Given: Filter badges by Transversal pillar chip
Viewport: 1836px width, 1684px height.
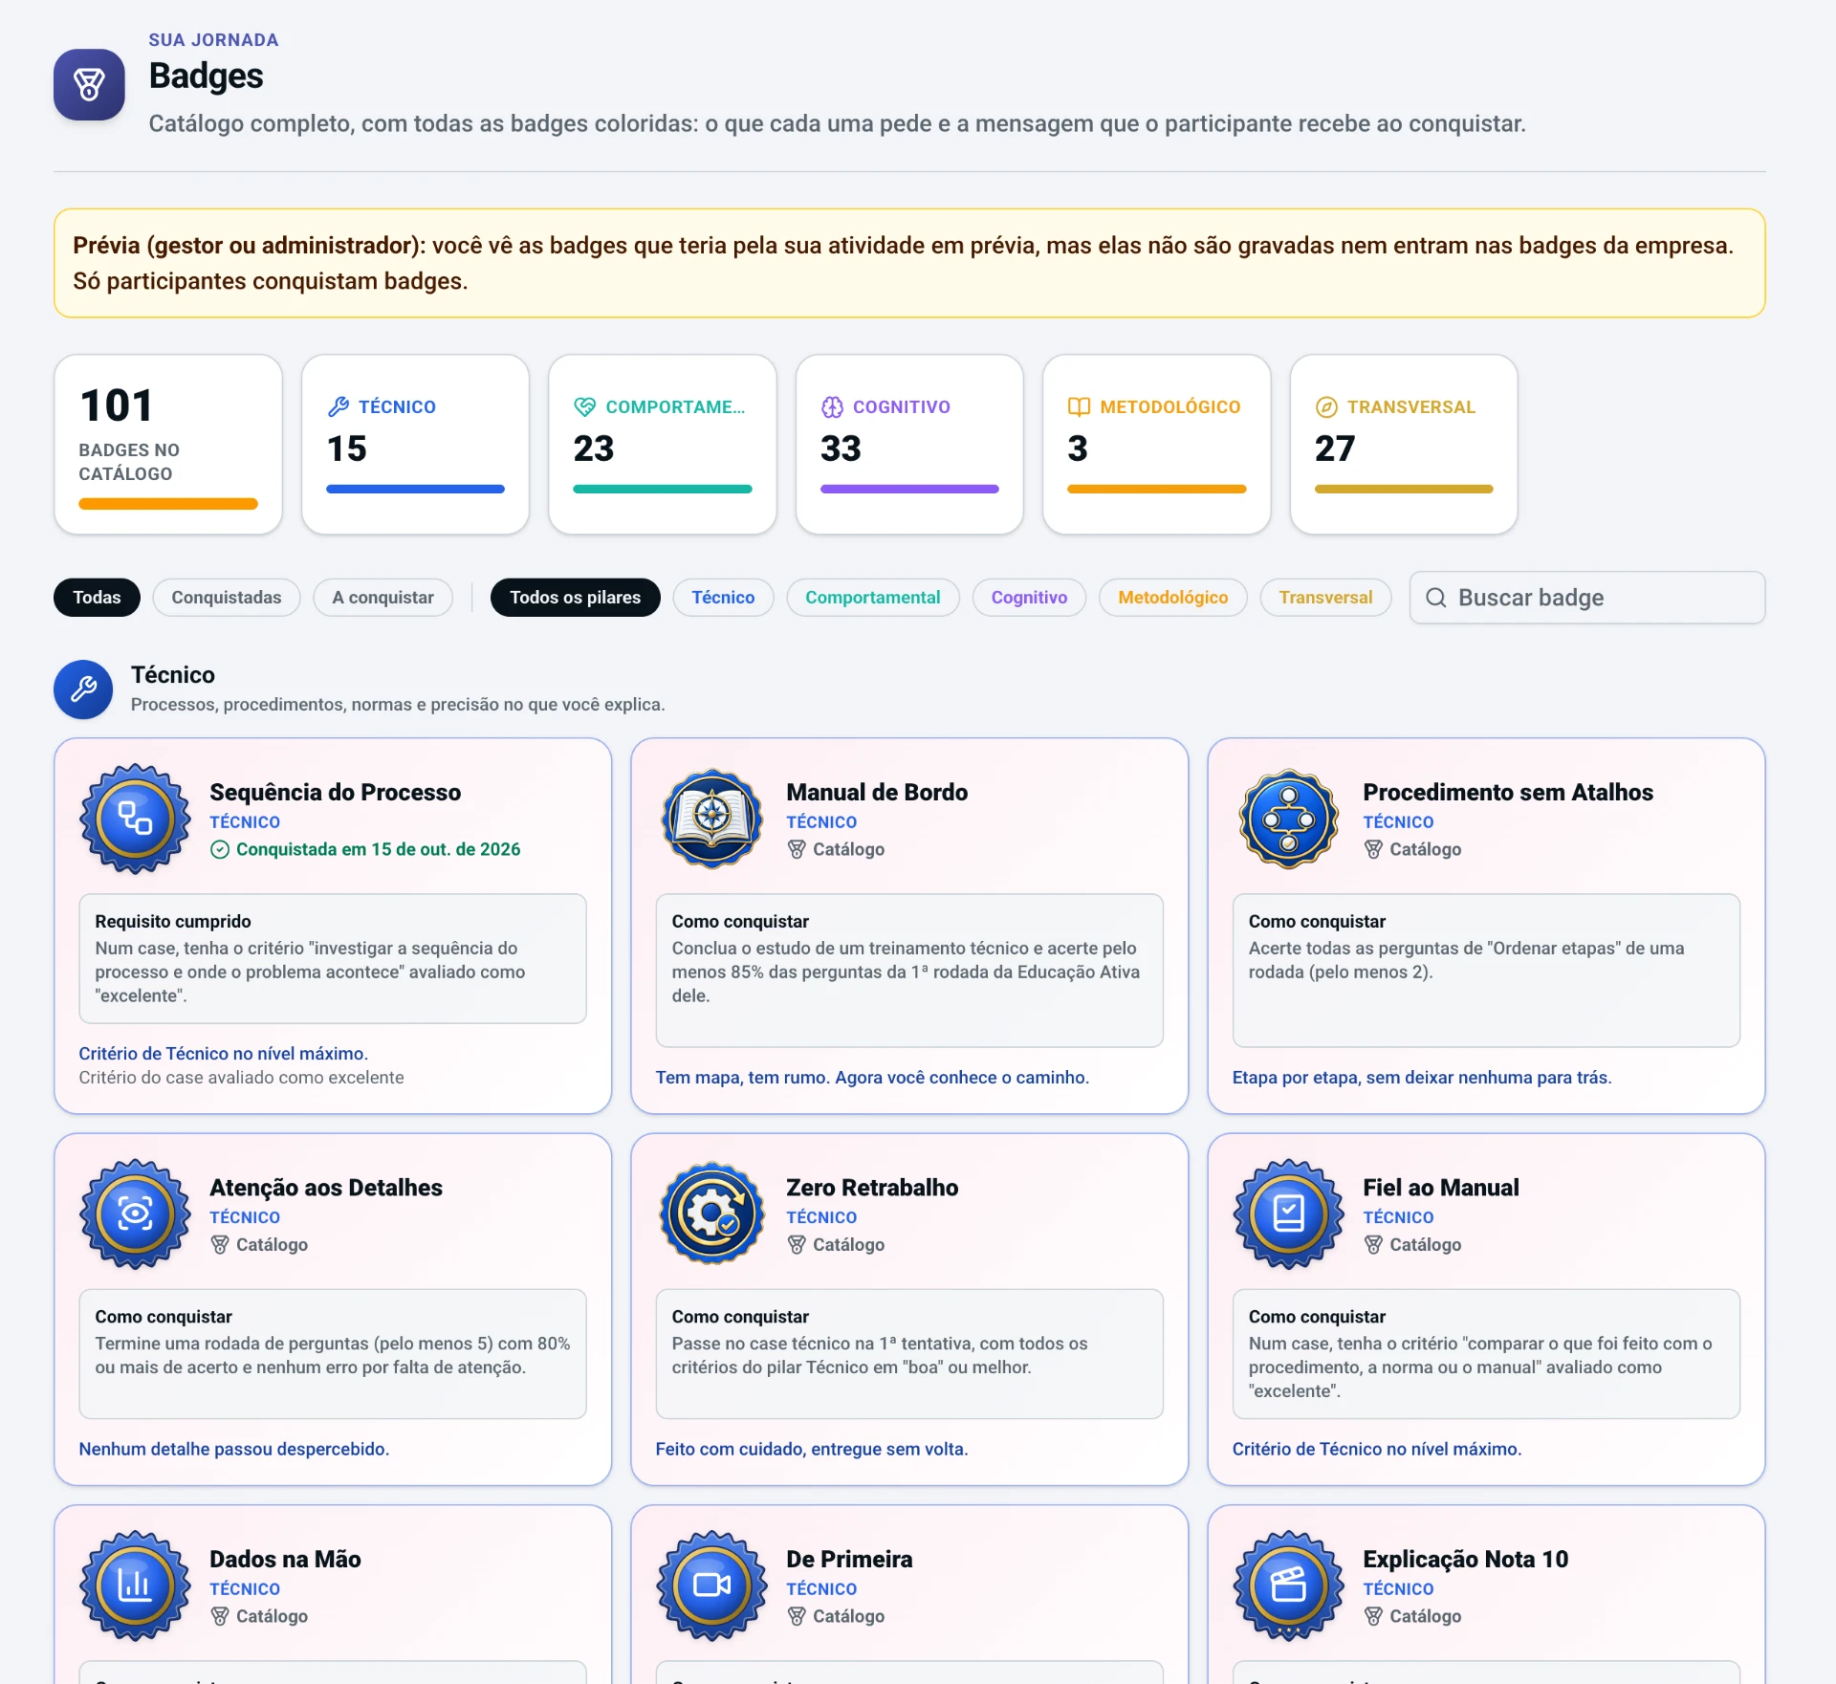Looking at the screenshot, I should click(x=1325, y=598).
